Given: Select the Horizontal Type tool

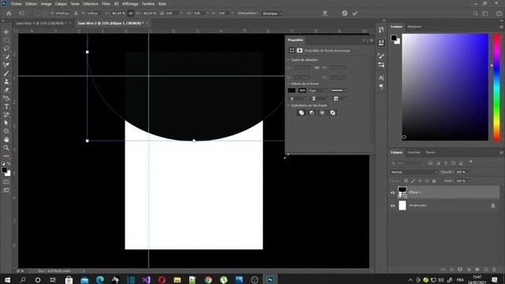Looking at the screenshot, I should pos(6,106).
